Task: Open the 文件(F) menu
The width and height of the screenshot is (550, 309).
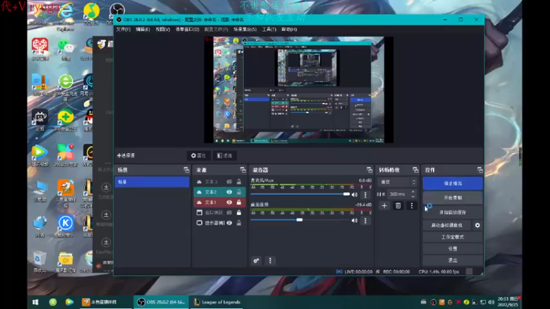Action: pyautogui.click(x=123, y=30)
